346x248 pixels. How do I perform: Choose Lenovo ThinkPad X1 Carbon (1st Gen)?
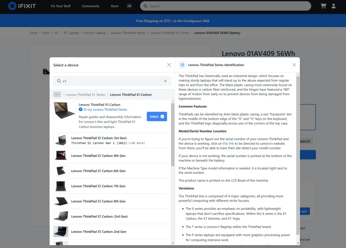click(x=110, y=140)
